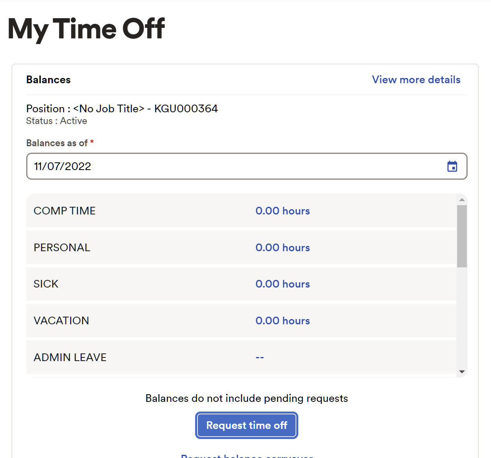Click the PERSONAL 0.00 hours value
The width and height of the screenshot is (491, 458).
283,248
